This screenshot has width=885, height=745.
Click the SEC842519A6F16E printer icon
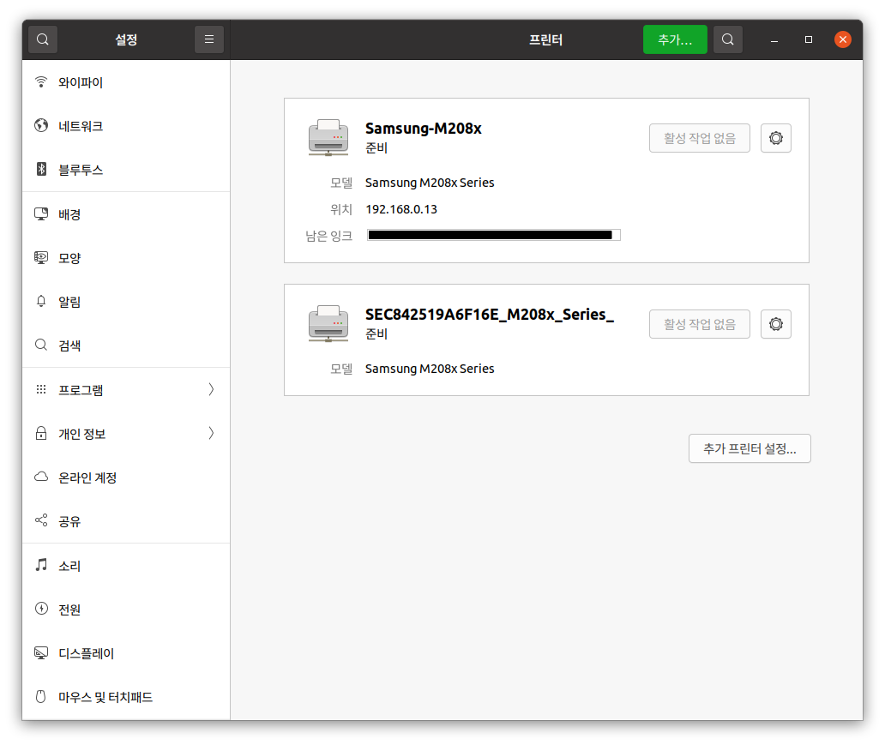[328, 323]
